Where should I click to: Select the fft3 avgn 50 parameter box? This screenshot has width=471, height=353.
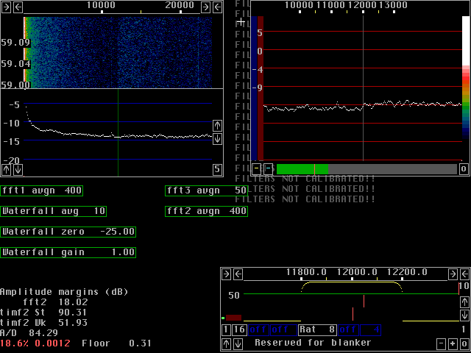click(206, 190)
